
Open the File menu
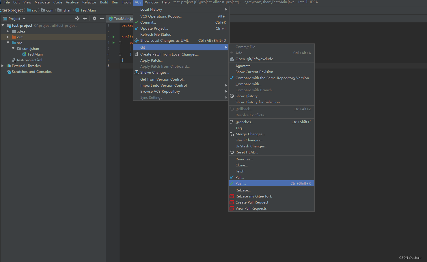(7, 2)
